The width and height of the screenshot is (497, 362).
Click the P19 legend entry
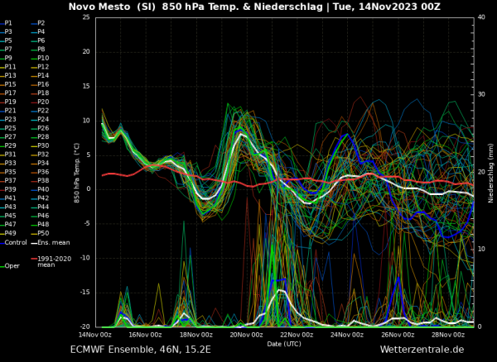(x=8, y=102)
